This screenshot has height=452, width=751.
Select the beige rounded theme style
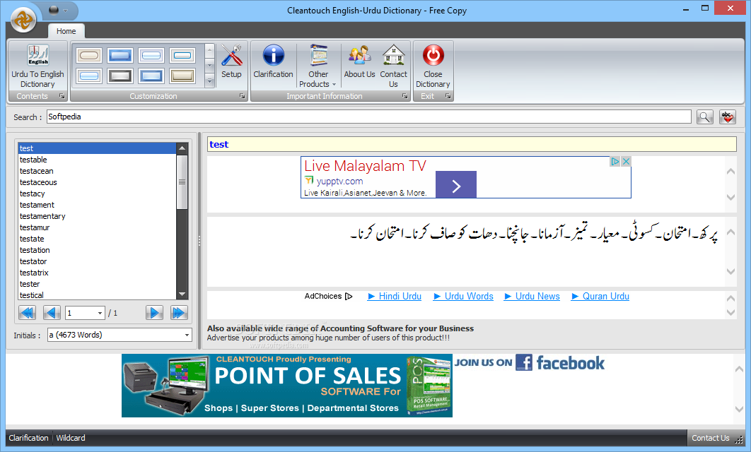point(89,56)
